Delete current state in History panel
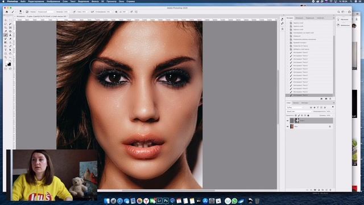Image resolution: width=364 pixels, height=205 pixels. coord(330,99)
